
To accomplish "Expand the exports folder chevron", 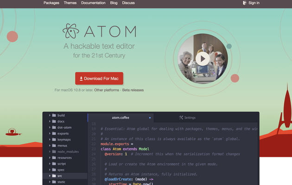I will (x=50, y=134).
